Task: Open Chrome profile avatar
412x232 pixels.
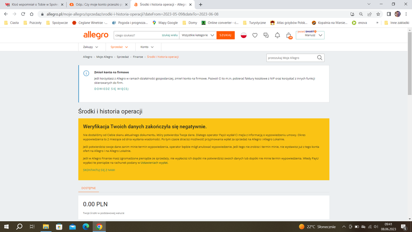Action: click(x=398, y=14)
